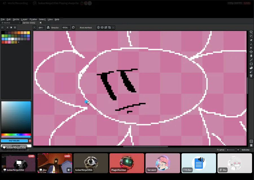The height and width of the screenshot is (180, 254).
Task: Open Stu's live stream thumbnail
Action: (x=55, y=163)
